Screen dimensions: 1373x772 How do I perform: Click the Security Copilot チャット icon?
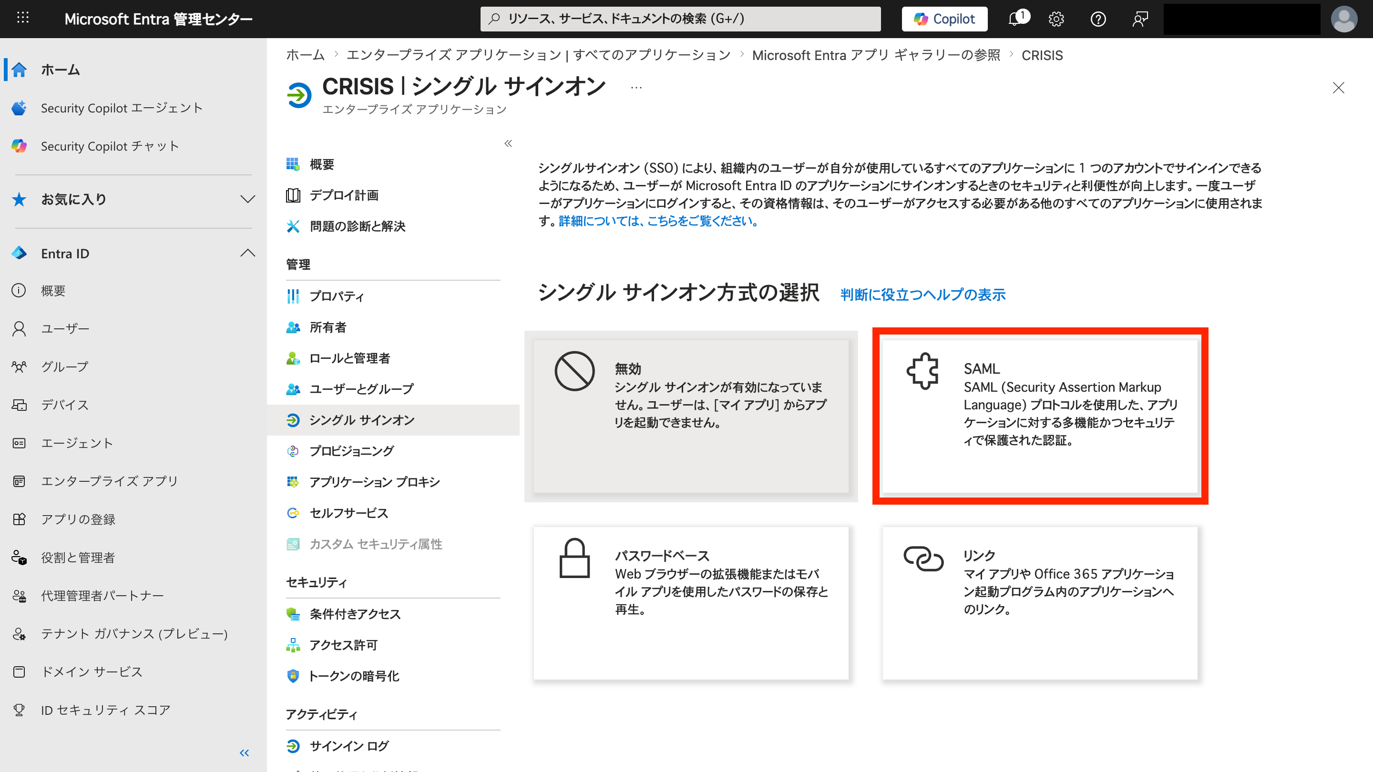click(19, 146)
